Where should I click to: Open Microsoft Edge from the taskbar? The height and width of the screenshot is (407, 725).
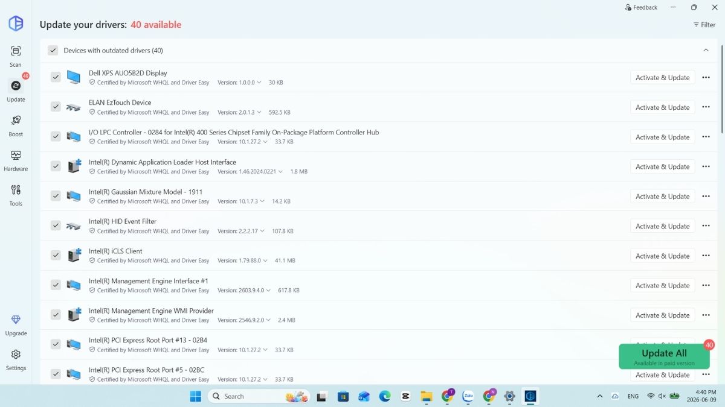(385, 396)
